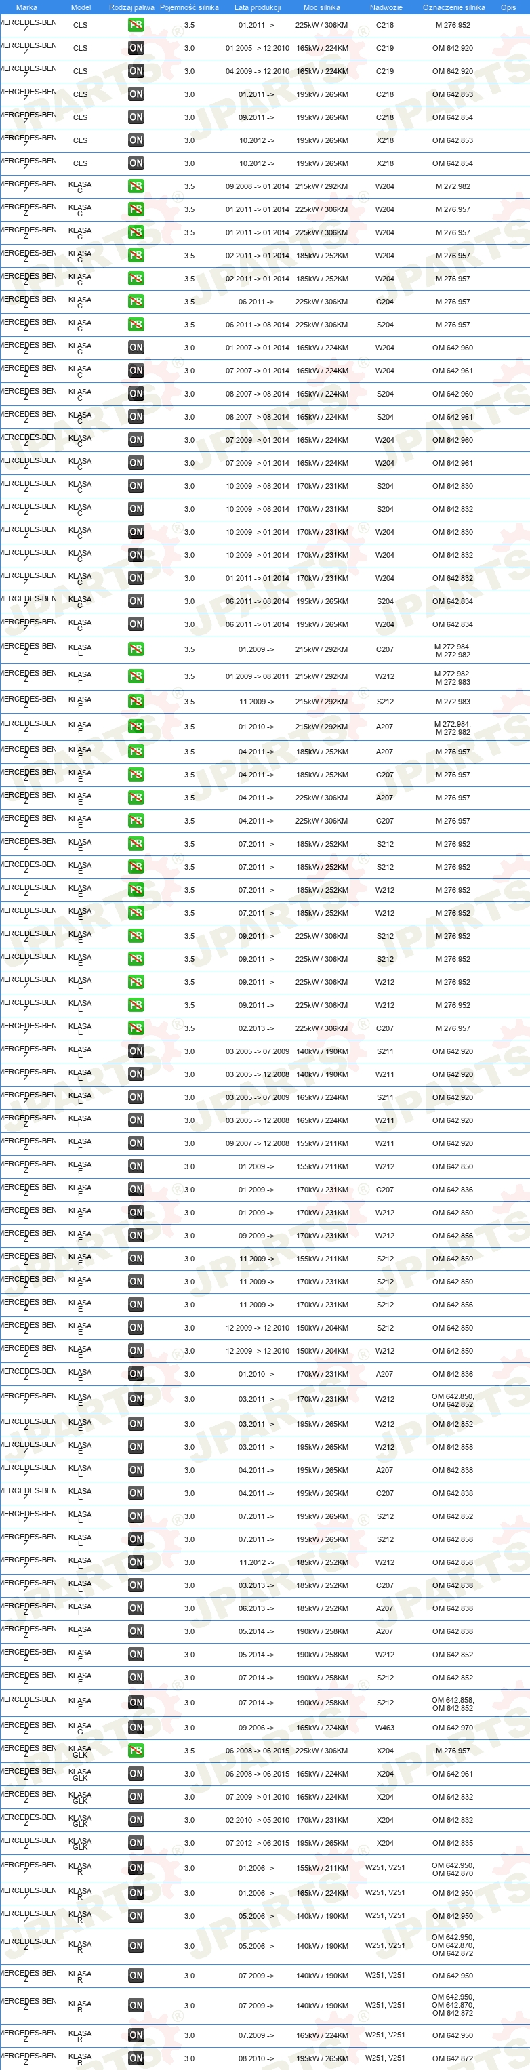Click the PB icon in the Klasa GLK M 276.957 row
The width and height of the screenshot is (530, 2070).
136,1751
